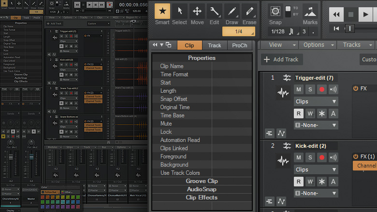The image size is (377, 212).
Task: Expand the AudioSnap section
Action: [x=202, y=189]
